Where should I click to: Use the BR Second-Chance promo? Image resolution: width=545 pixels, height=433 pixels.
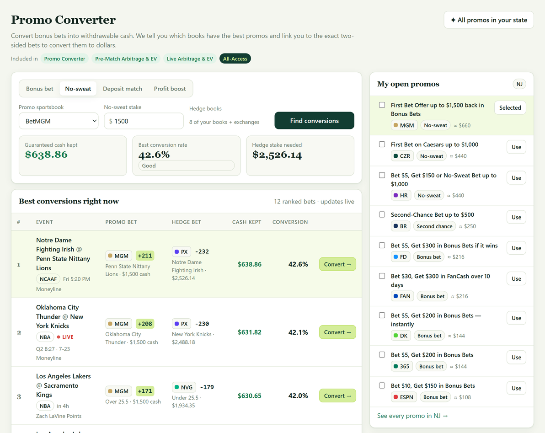coord(516,217)
